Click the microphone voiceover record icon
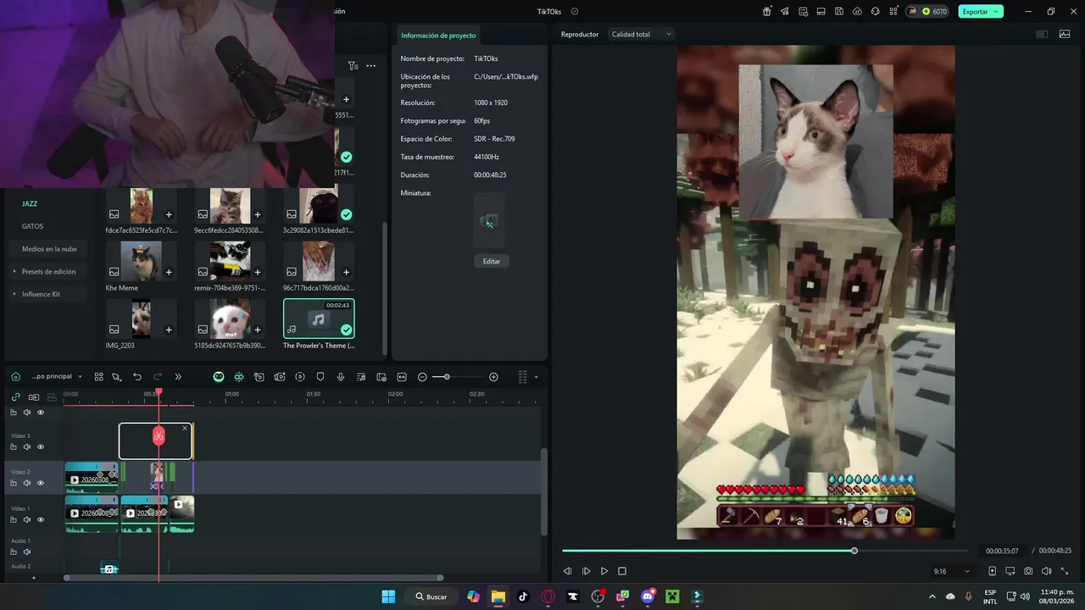Viewport: 1085px width, 610px height. [341, 376]
